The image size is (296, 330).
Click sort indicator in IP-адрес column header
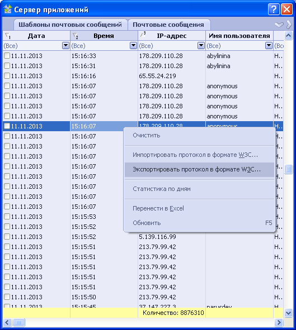(143, 34)
